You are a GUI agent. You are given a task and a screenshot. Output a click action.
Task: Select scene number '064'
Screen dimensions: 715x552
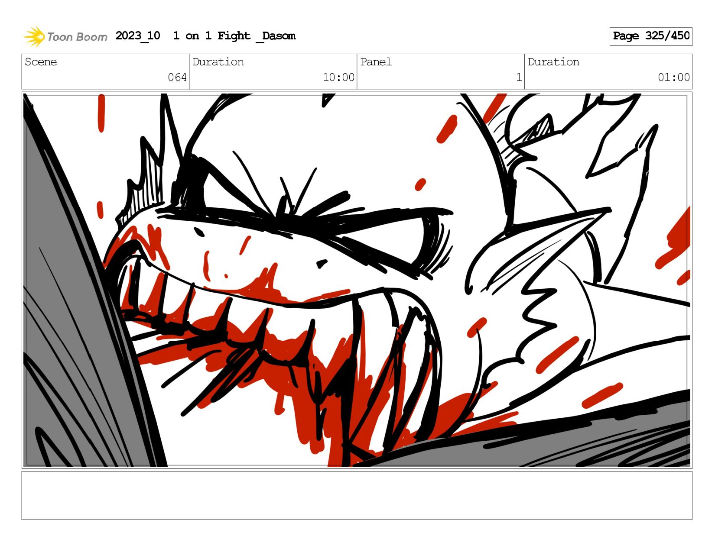coord(177,77)
